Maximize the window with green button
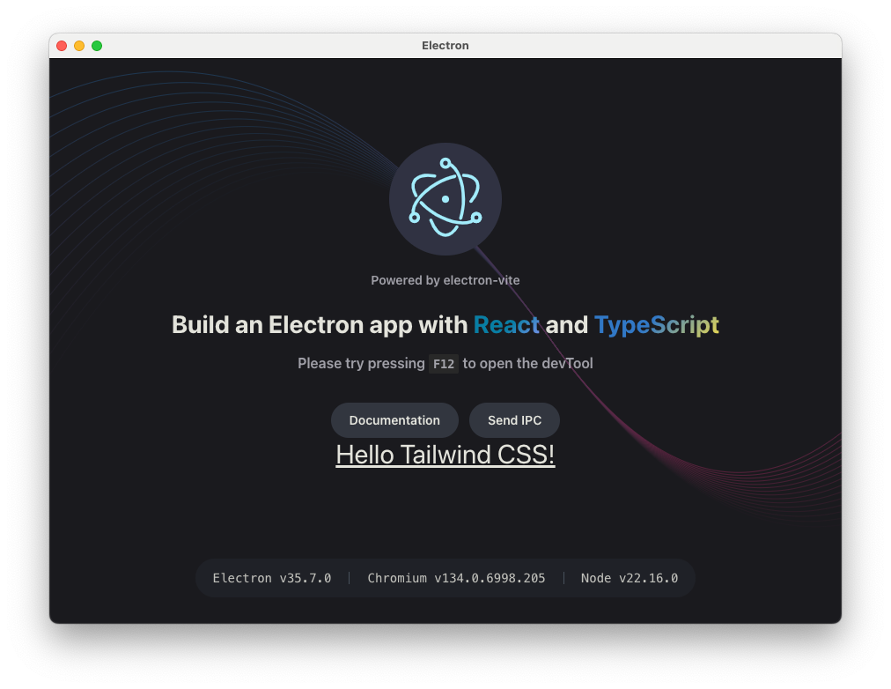The height and width of the screenshot is (689, 891). point(97,46)
